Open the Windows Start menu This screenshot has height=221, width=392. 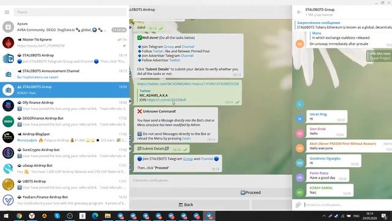tap(6, 215)
